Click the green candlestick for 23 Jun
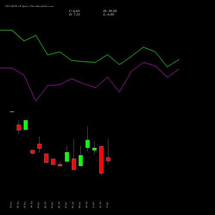 click(x=26, y=125)
